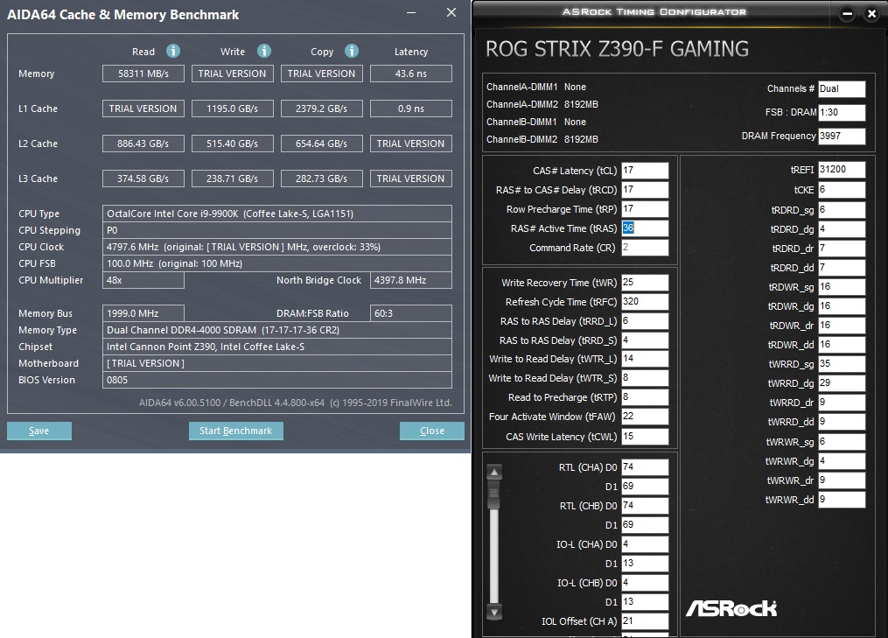Click the scroll down arrow in RTL panel
This screenshot has height=638, width=888.
[x=494, y=612]
